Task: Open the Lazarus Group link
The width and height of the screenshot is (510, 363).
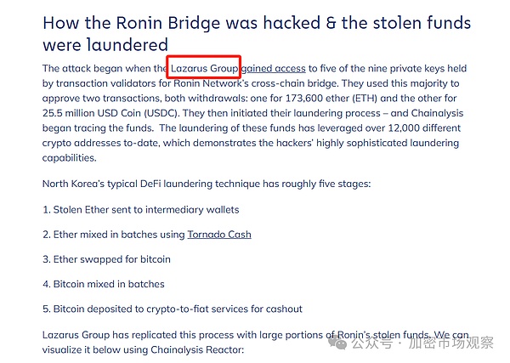Action: (x=204, y=66)
